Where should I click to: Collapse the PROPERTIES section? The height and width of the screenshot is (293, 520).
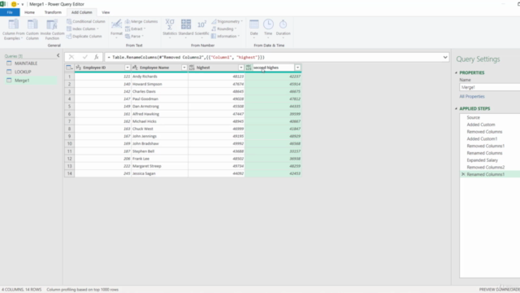pos(457,72)
